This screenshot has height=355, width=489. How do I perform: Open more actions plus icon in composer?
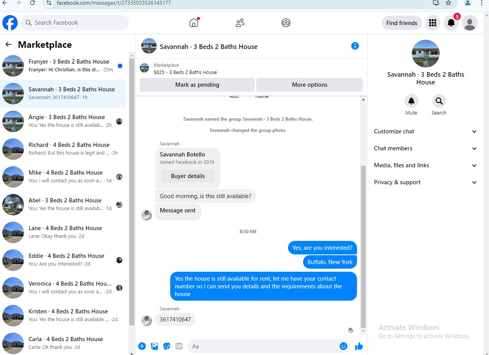click(142, 346)
